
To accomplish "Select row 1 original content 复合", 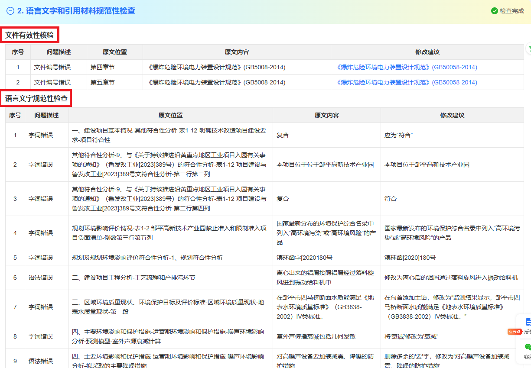I will click(x=283, y=135).
